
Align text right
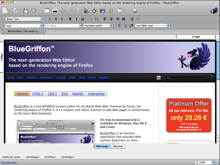(x=117, y=19)
